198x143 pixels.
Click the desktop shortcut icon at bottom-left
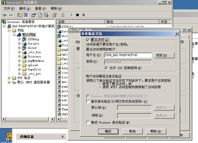click(x=9, y=137)
